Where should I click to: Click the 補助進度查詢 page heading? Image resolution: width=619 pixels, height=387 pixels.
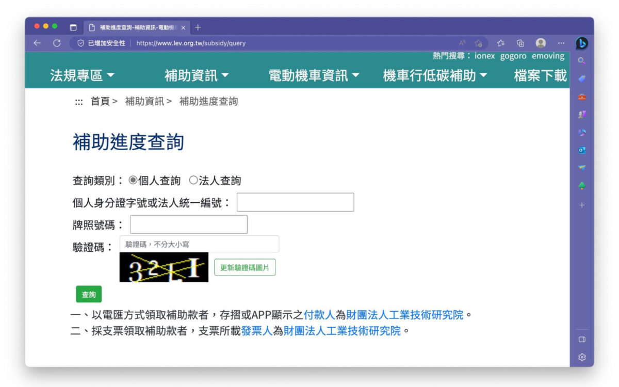pos(128,142)
